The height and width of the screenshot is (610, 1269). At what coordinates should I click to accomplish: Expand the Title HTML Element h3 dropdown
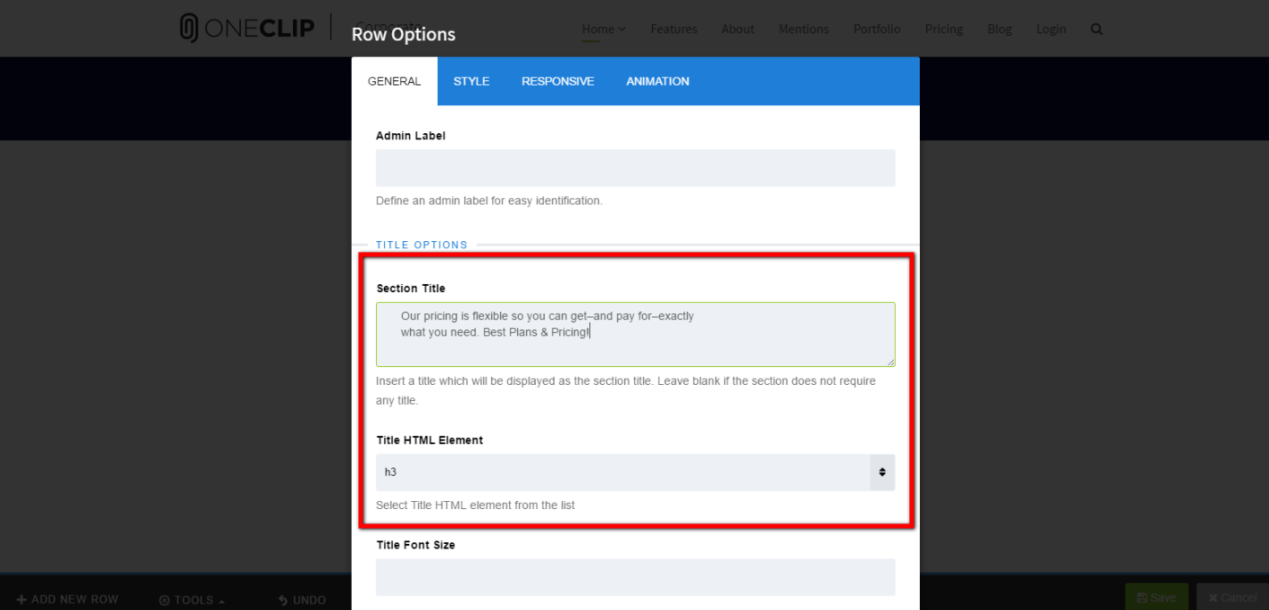(635, 472)
